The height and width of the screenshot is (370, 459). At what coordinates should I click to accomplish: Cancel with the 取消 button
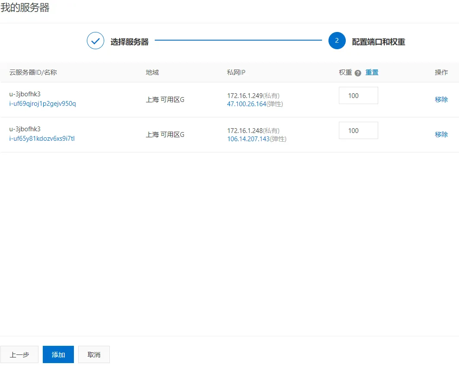94,354
